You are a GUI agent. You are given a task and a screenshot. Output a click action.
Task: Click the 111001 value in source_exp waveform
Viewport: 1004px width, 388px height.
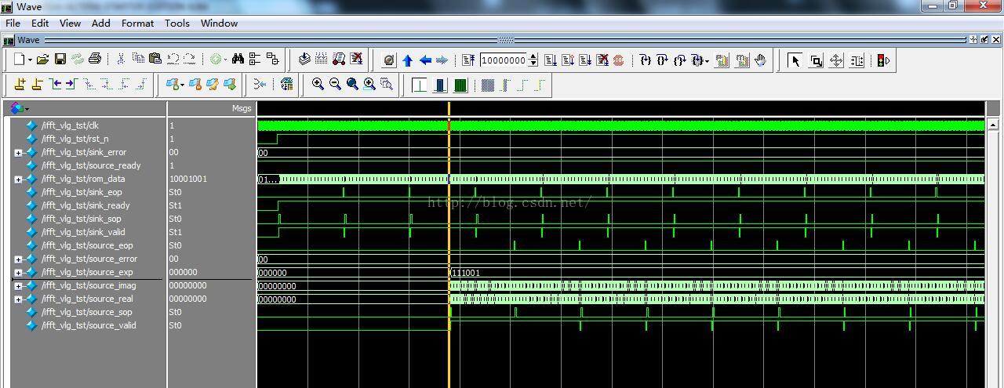pyautogui.click(x=466, y=273)
